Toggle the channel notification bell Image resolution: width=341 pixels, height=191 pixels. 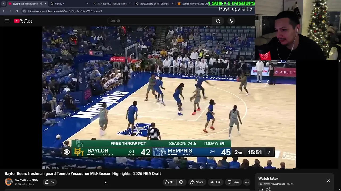point(47,182)
